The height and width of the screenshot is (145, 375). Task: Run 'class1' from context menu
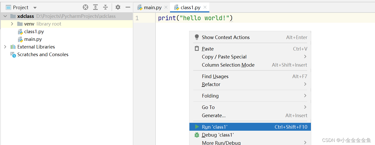pyautogui.click(x=250, y=127)
